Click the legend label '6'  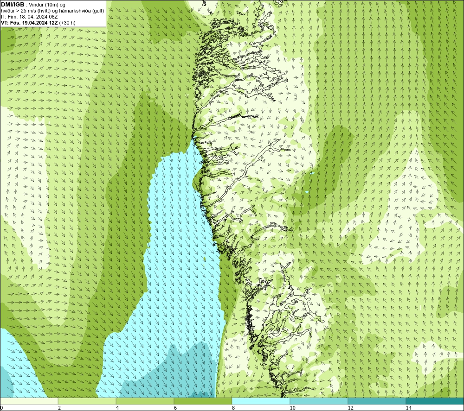(175, 408)
